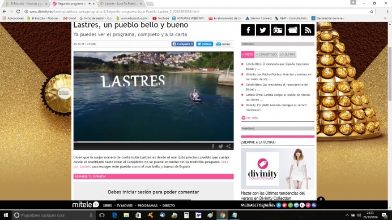Click the share icon in video player bar
This screenshot has height=220, width=392.
point(228,146)
